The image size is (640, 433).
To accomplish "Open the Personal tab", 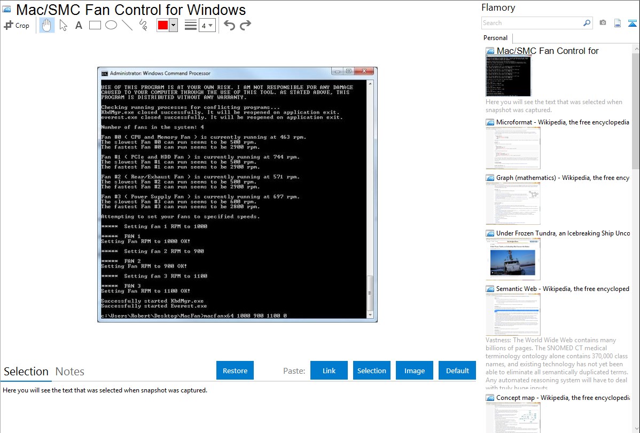I will [x=496, y=38].
